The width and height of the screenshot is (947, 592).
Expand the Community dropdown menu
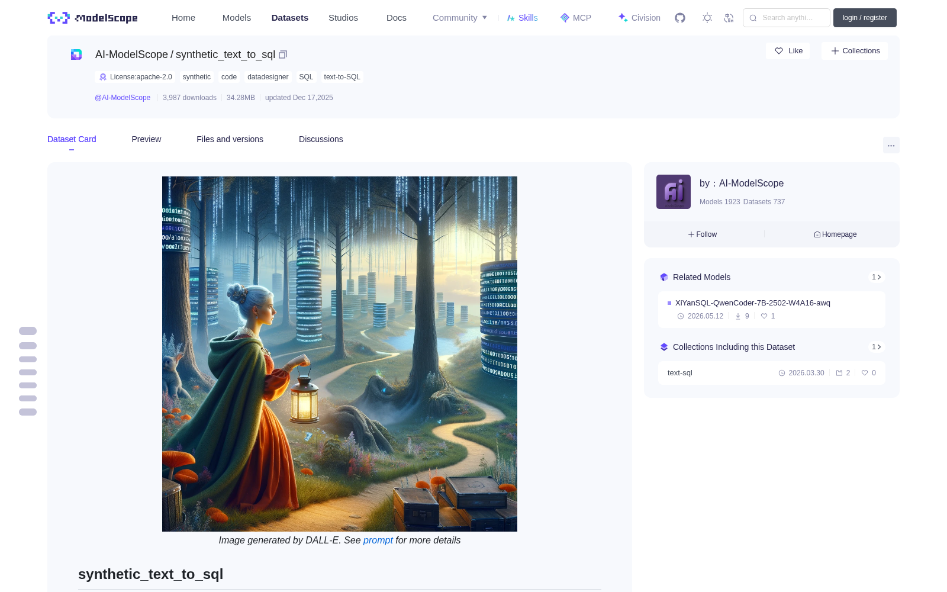(460, 18)
